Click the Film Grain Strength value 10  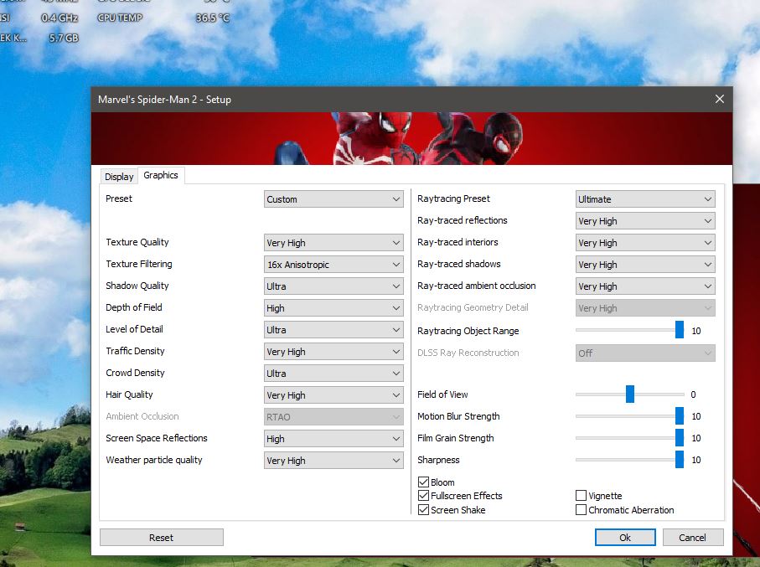(x=696, y=438)
